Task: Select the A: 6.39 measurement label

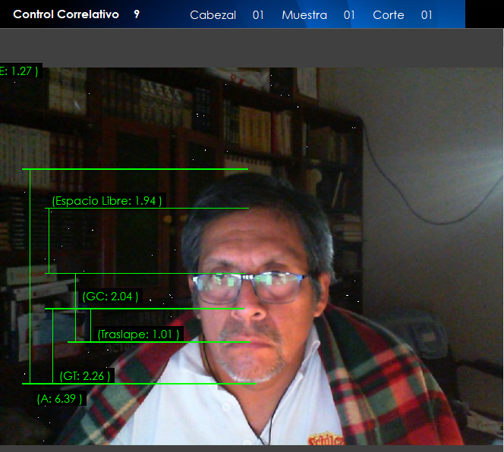Action: [x=60, y=398]
